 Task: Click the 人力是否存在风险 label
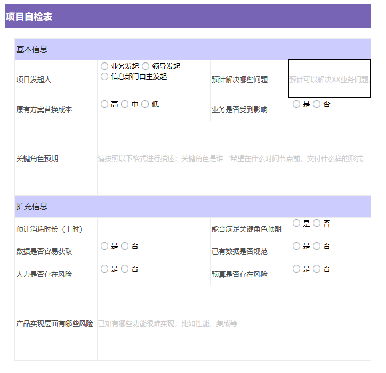(x=44, y=274)
